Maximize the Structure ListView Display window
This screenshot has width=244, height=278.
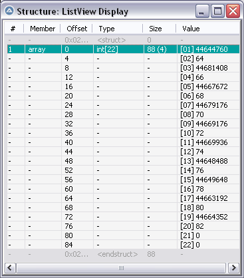coord(217,11)
